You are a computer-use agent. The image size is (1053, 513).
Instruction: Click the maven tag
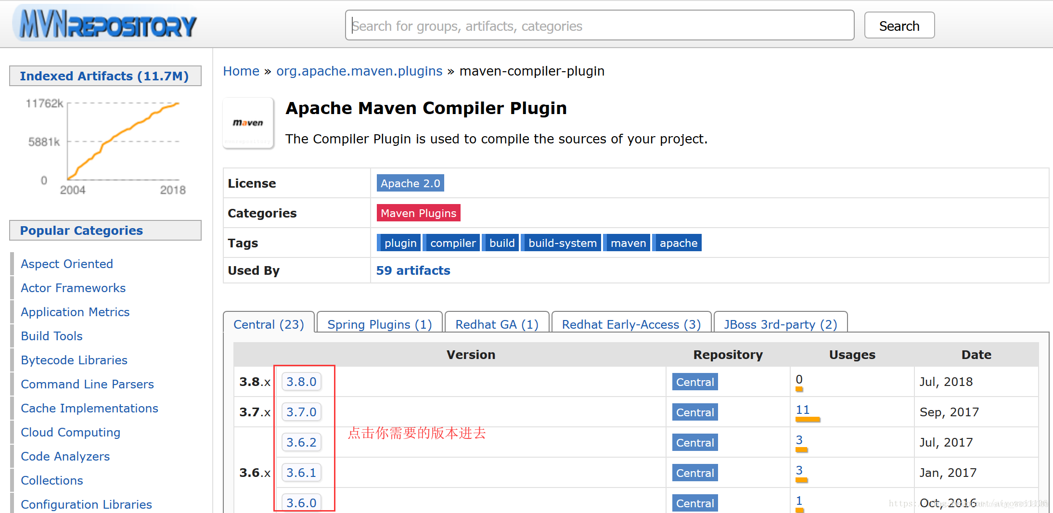tap(628, 243)
